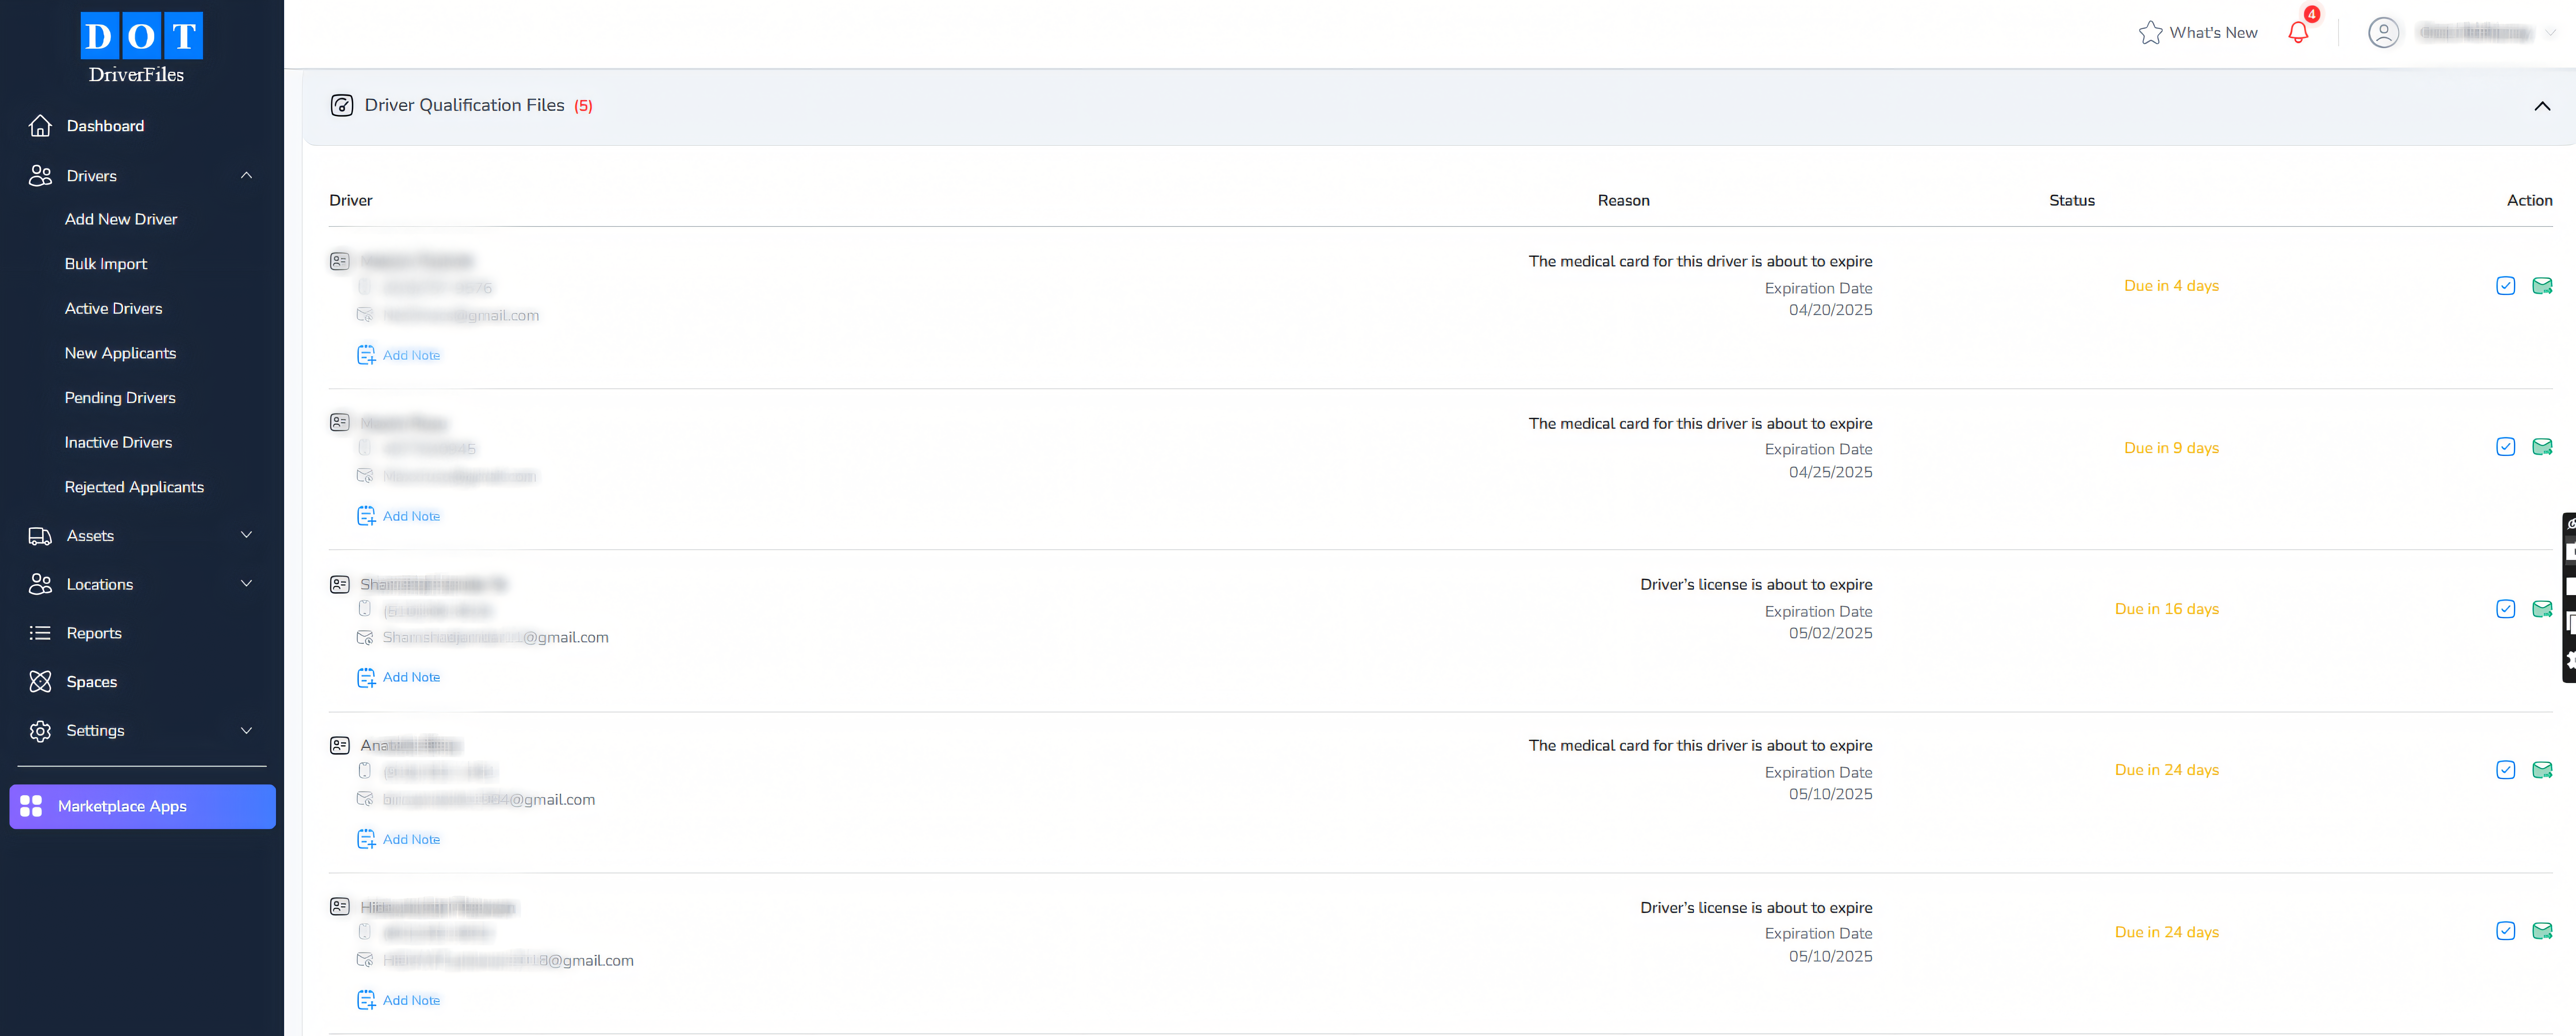Click the Settings gear icon
Screen dimensions: 2576x1036
[40, 731]
